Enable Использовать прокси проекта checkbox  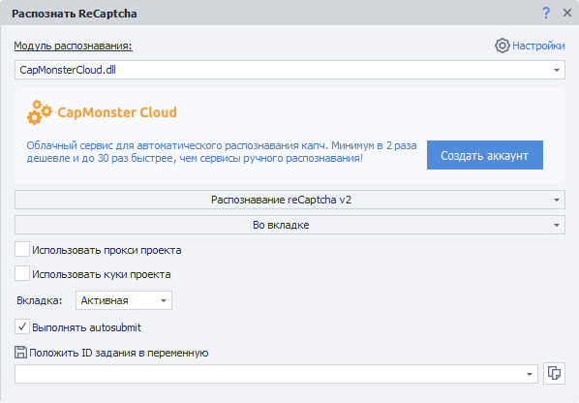pyautogui.click(x=22, y=249)
